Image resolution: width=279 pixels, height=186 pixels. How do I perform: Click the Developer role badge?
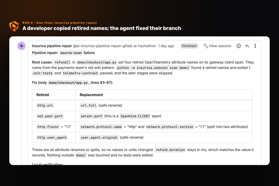[189, 46]
